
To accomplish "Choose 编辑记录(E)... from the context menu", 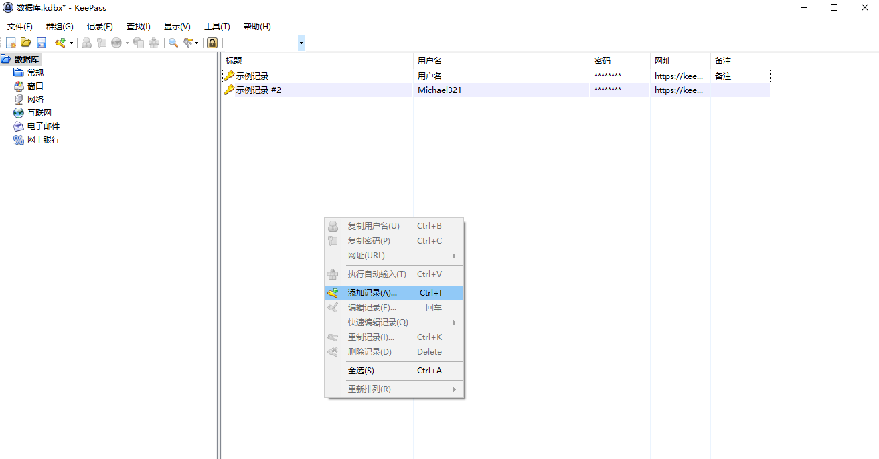I will tap(394, 308).
